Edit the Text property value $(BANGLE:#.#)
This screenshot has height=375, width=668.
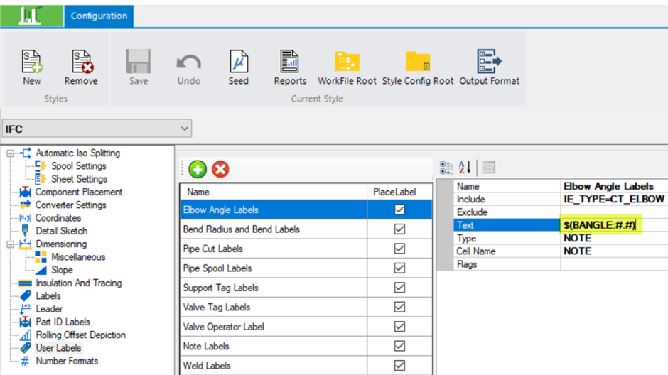point(614,225)
